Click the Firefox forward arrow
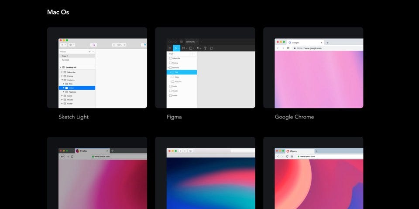The width and height of the screenshot is (419, 209). pyautogui.click(x=68, y=156)
